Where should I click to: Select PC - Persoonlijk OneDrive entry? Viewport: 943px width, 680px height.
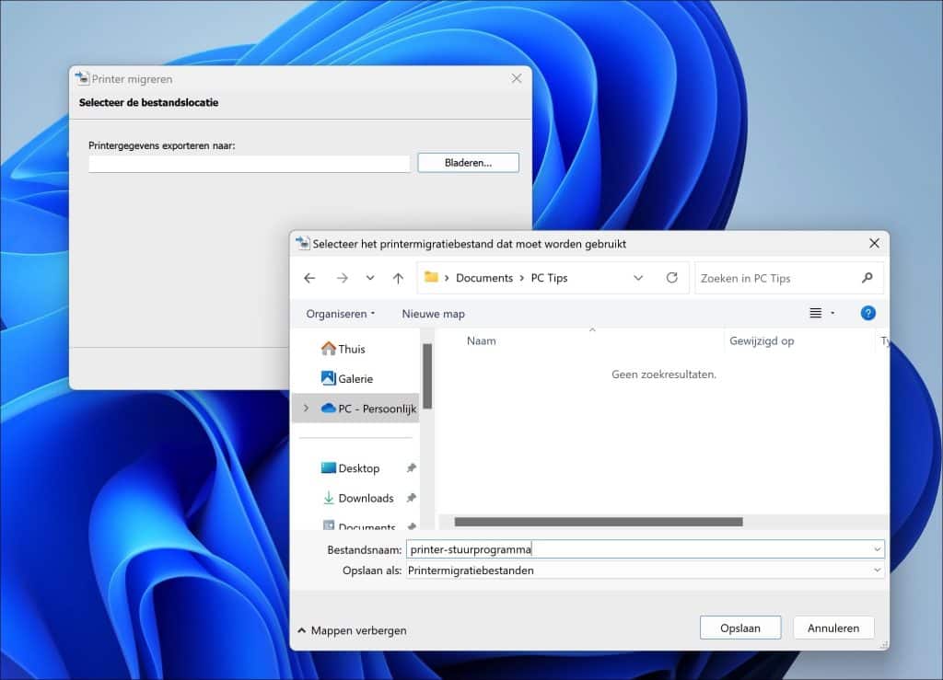356,409
